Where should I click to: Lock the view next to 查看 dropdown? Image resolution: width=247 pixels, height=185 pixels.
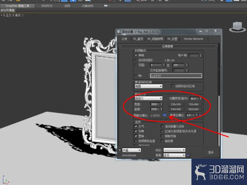click(188, 155)
